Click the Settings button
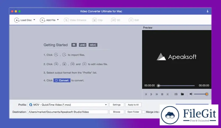The height and width of the screenshot is (128, 221). coord(117,105)
